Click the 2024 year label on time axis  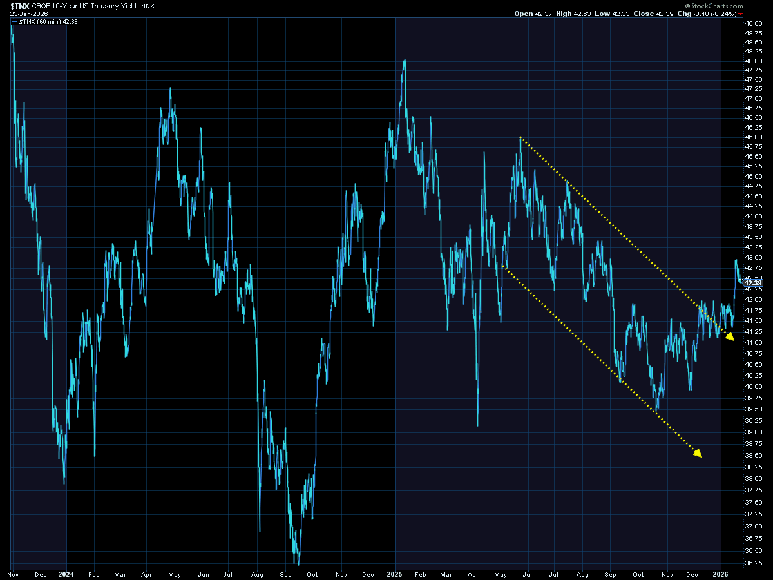(67, 573)
